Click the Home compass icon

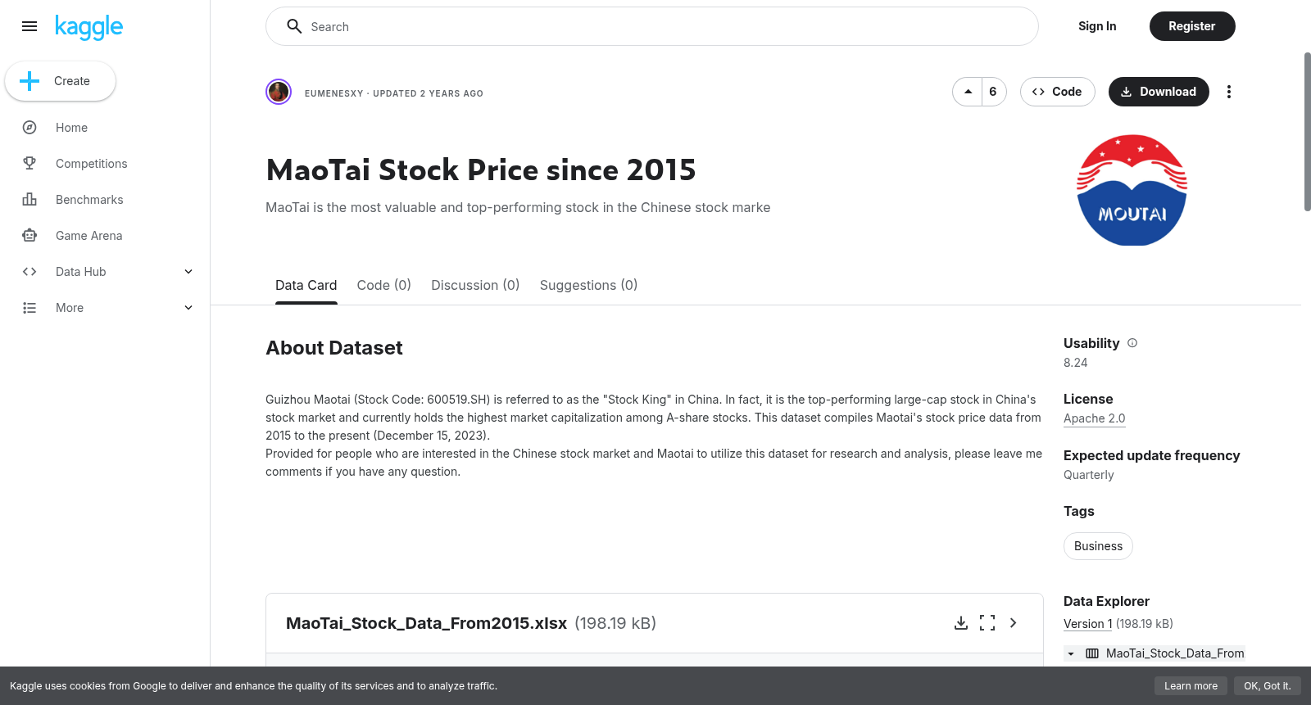click(x=29, y=128)
